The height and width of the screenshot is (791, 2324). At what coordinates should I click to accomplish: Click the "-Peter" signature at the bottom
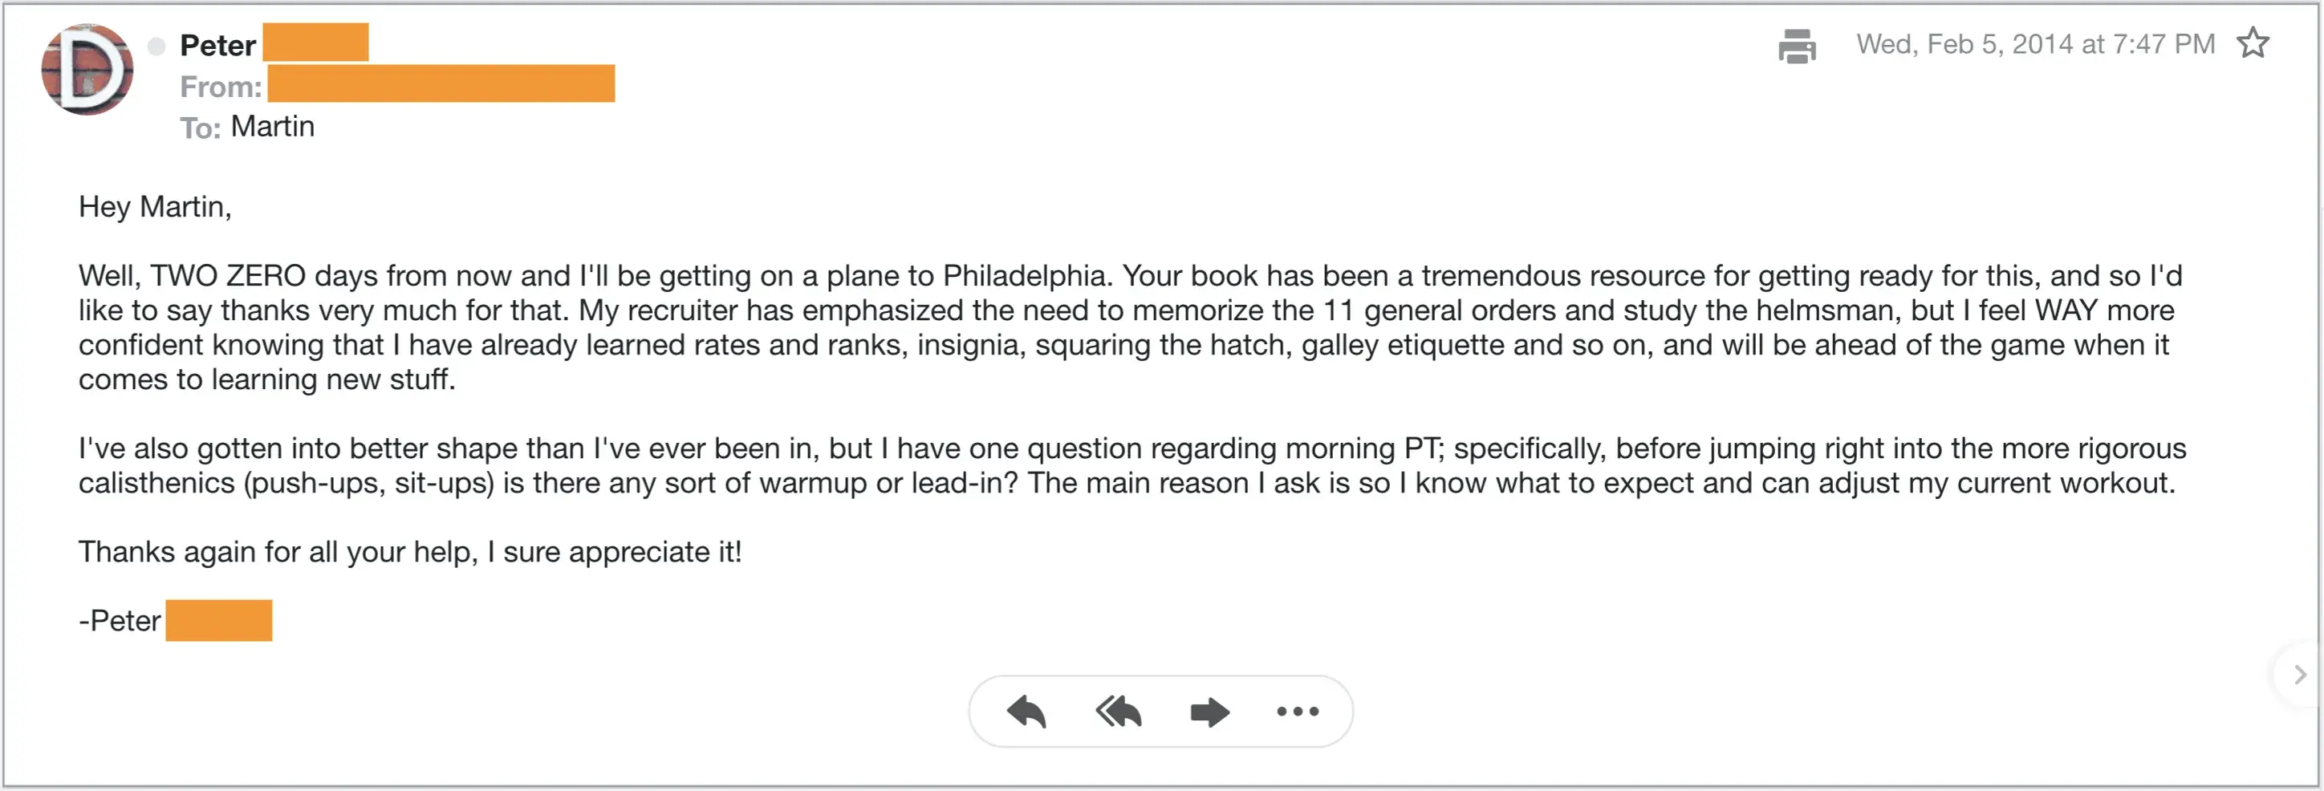coord(120,621)
